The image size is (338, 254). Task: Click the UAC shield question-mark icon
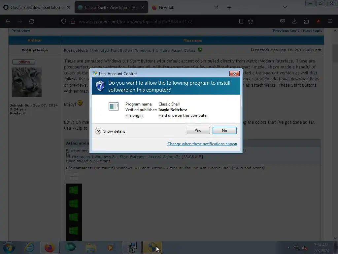click(x=100, y=86)
